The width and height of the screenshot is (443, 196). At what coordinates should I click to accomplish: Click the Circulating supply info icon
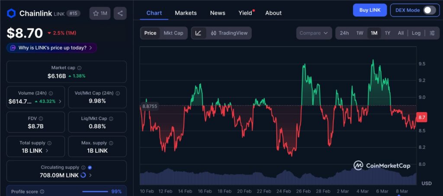click(x=83, y=168)
